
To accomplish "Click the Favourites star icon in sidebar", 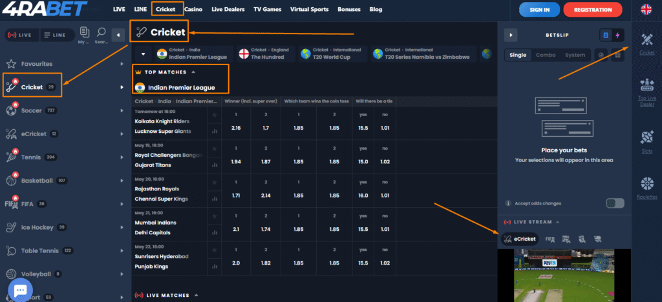I will coord(12,64).
